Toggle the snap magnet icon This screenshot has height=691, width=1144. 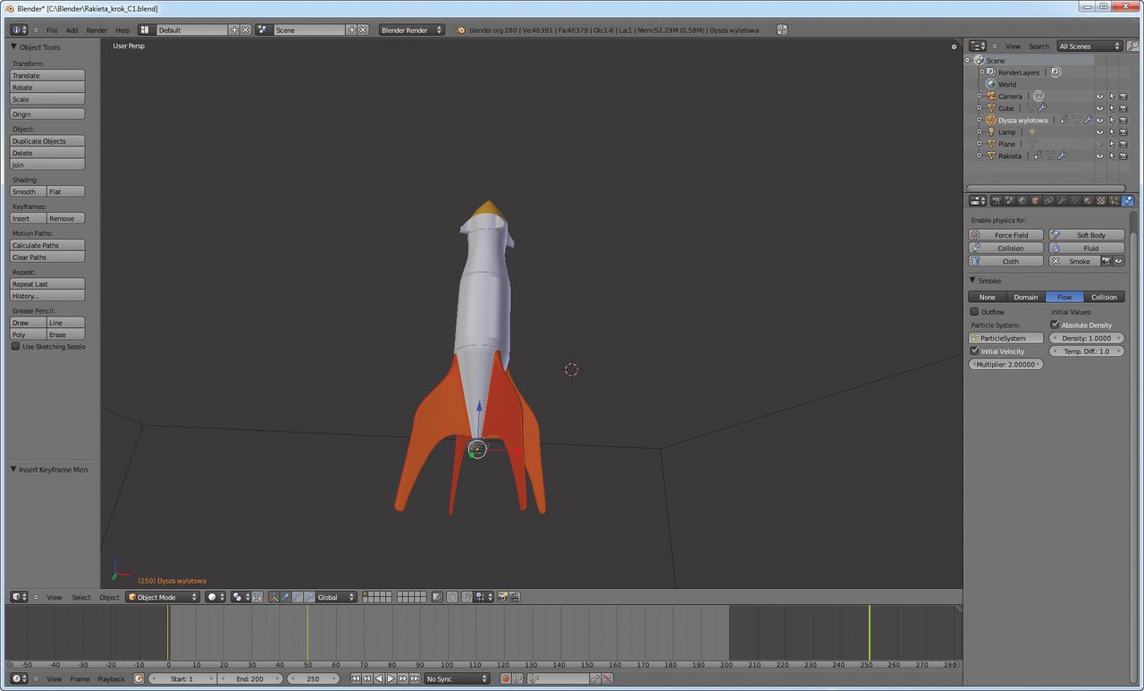click(467, 597)
